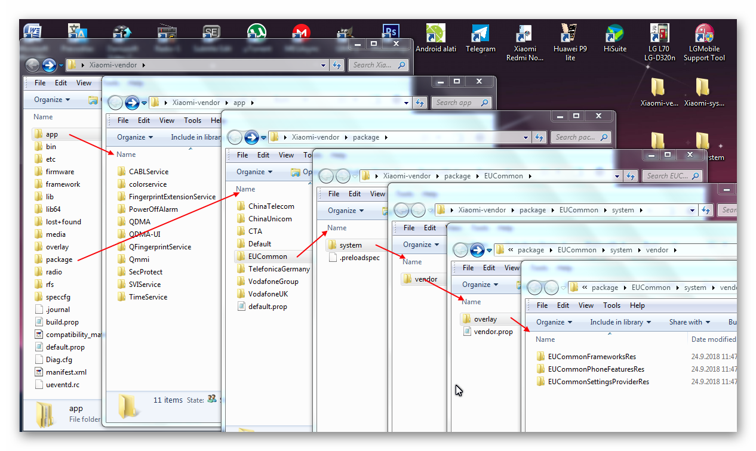Select the vendor.prop file
756x451 pixels.
coord(488,332)
